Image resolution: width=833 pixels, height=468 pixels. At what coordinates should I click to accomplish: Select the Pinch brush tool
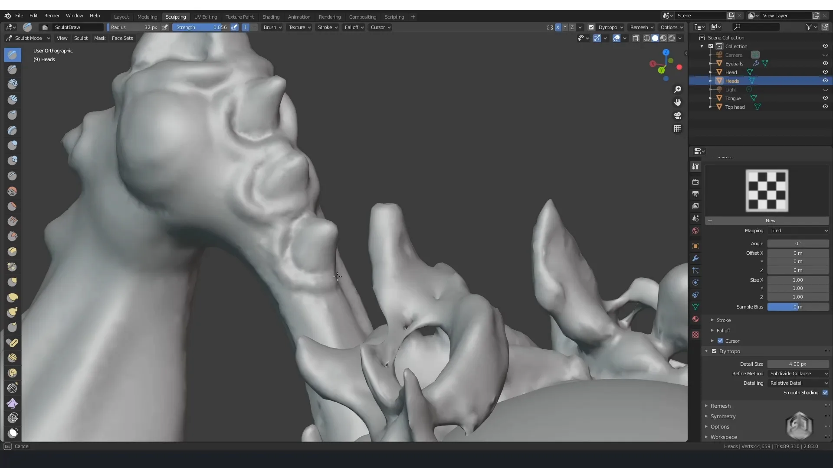[13, 267]
